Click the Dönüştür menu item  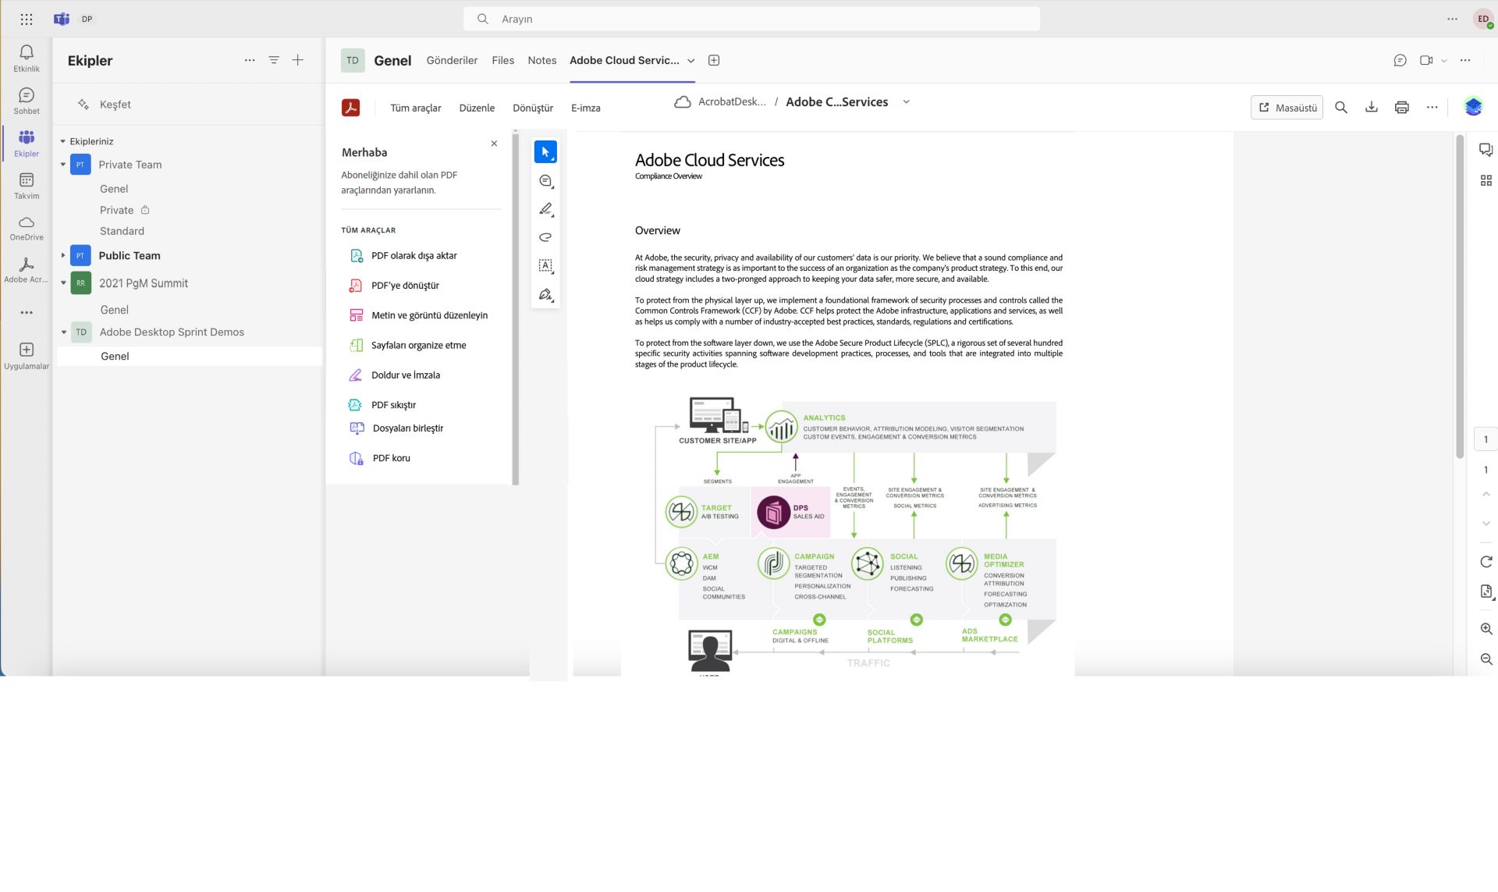(532, 107)
